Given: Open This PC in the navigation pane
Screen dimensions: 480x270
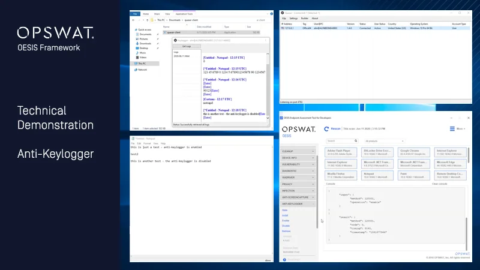Looking at the screenshot, I should 142,63.
